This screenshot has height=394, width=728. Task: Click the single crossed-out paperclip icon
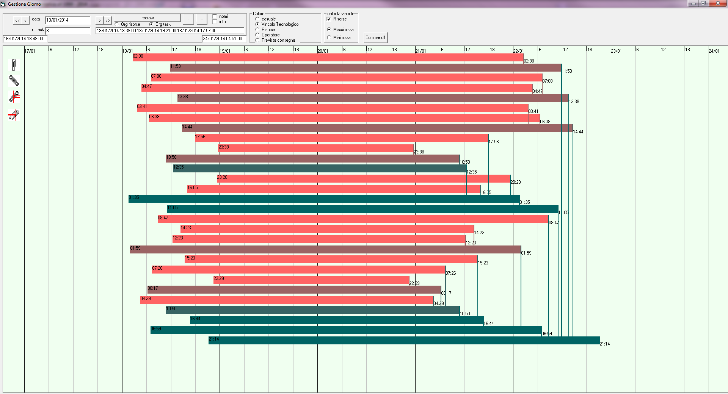[14, 97]
